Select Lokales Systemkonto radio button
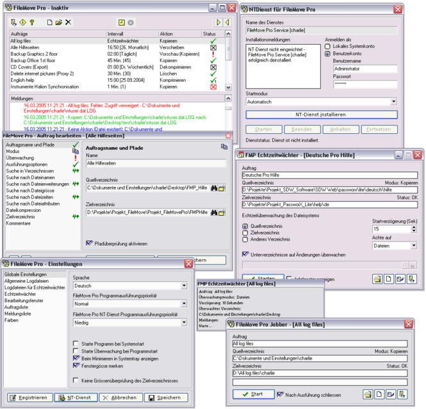The width and height of the screenshot is (426, 409). (327, 47)
